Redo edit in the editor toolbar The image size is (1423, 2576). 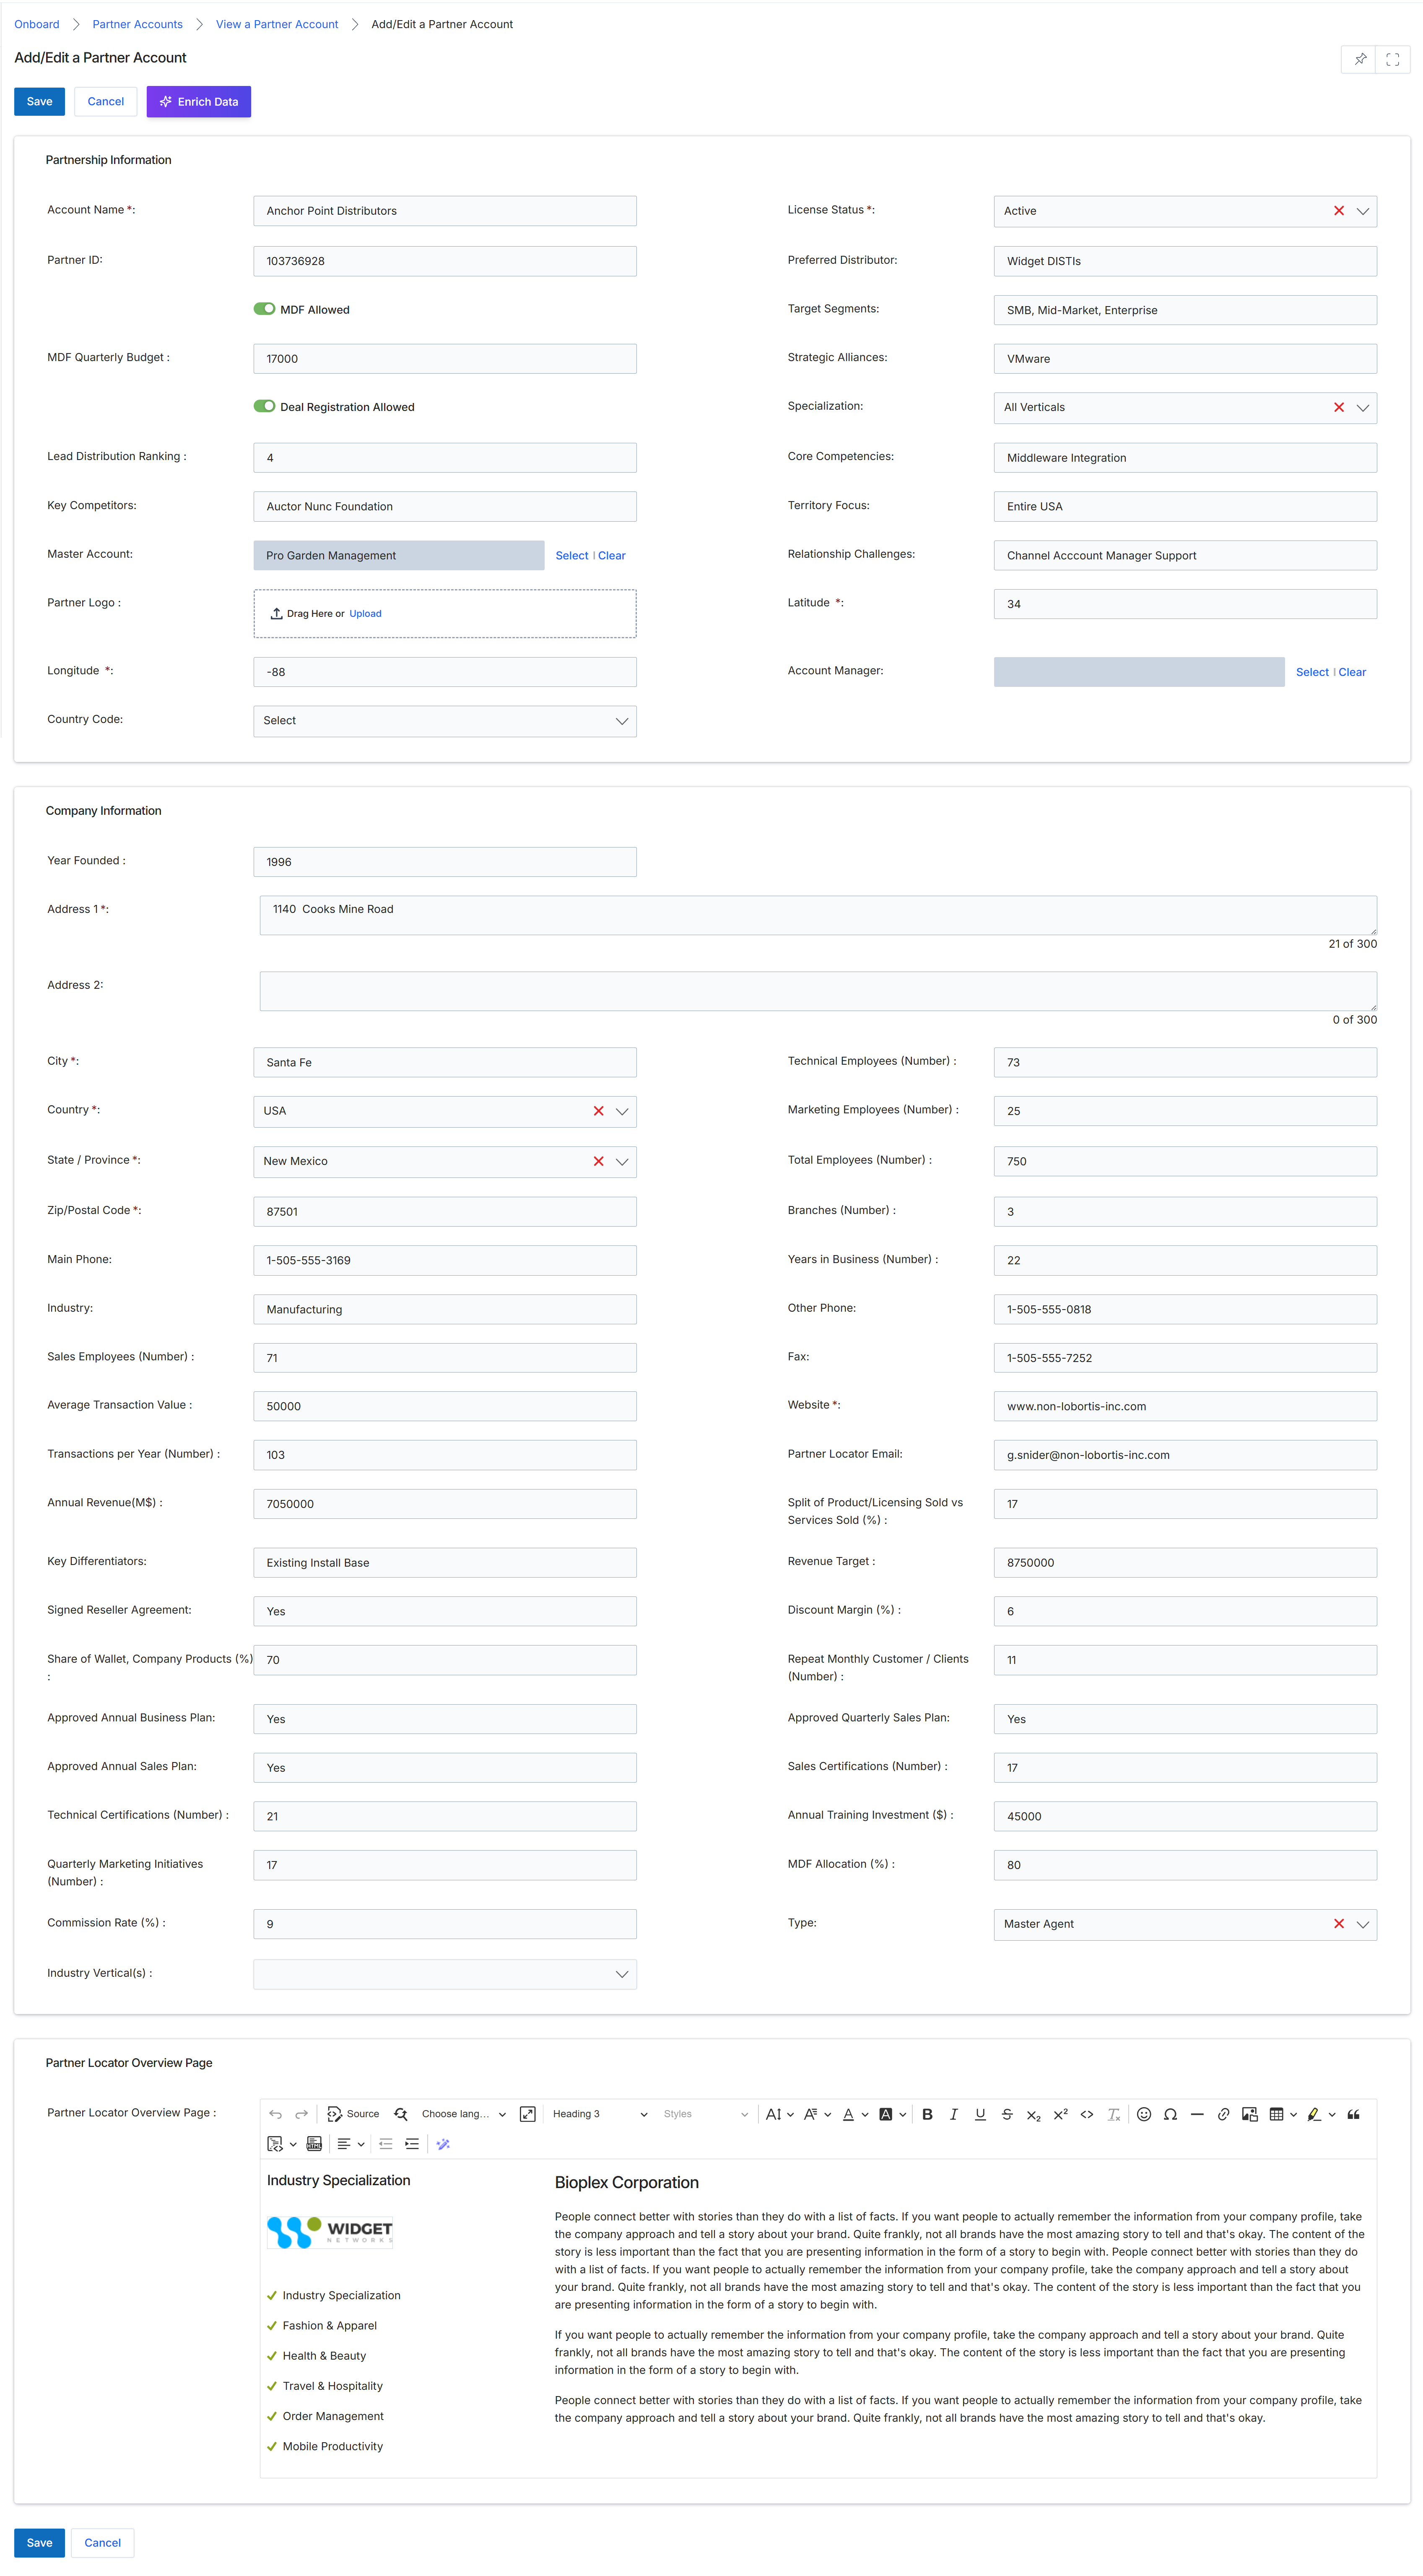tap(301, 2114)
